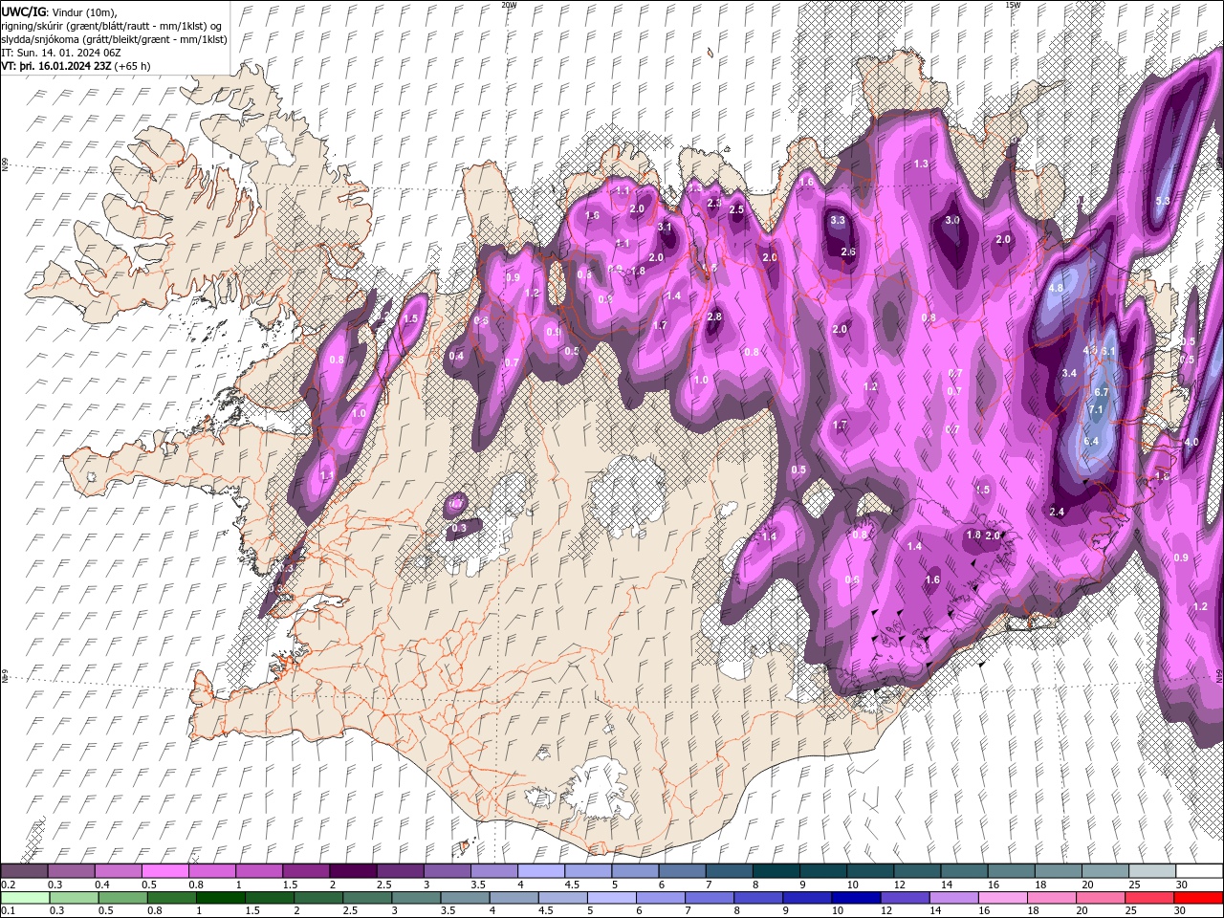The height and width of the screenshot is (918, 1224).
Task: Select the pale pink swatch between 16 and 18, lower legend
Action: click(x=1003, y=898)
